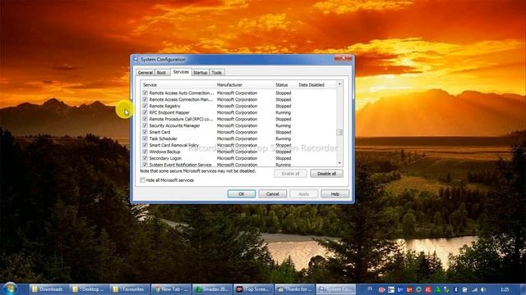Click the red circular tray icon

(x=428, y=289)
